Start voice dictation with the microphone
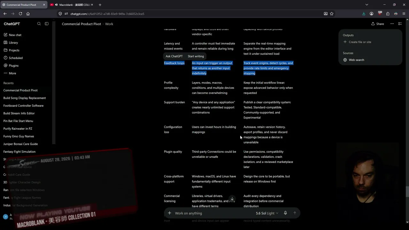Screen dimensions: 409x230 click(x=285, y=213)
